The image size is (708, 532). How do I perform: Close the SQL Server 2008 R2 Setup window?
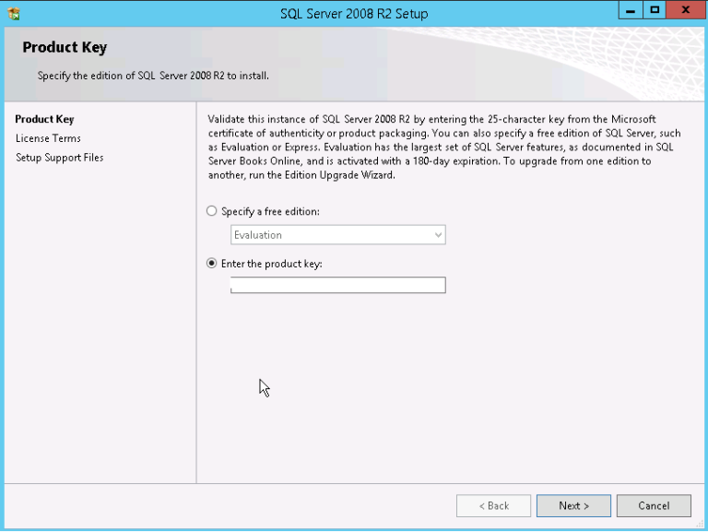[x=686, y=10]
